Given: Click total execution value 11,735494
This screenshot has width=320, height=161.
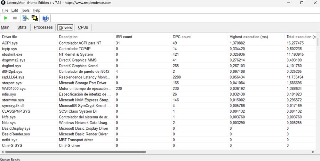Looking at the screenshot, I should 295,77.
